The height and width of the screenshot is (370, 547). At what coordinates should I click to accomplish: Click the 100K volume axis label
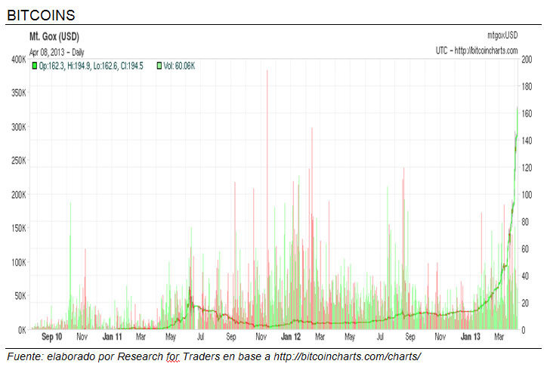click(18, 262)
